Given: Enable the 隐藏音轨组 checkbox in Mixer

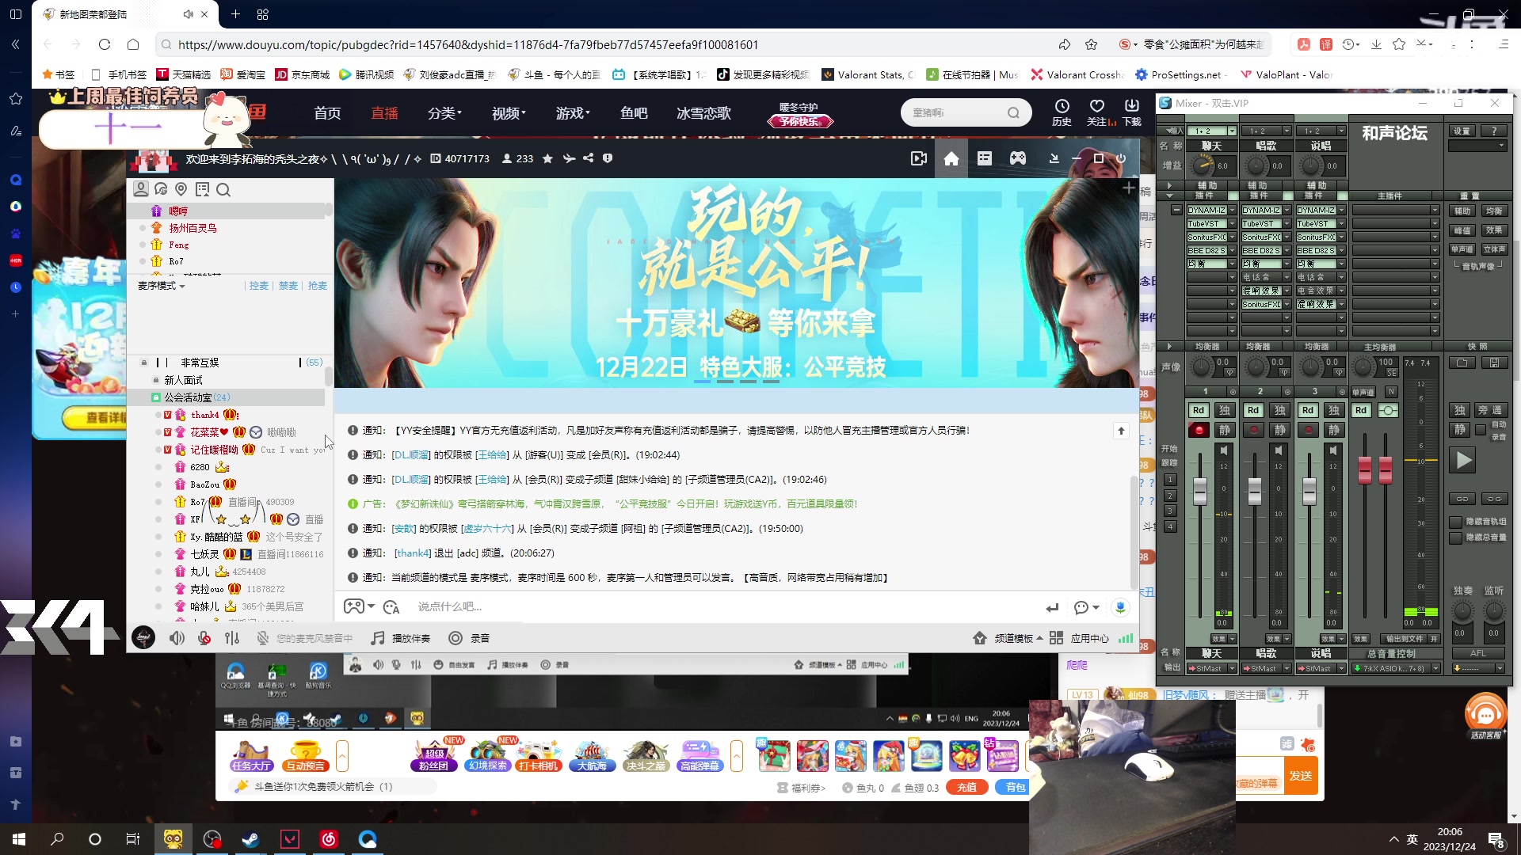Looking at the screenshot, I should pos(1455,522).
